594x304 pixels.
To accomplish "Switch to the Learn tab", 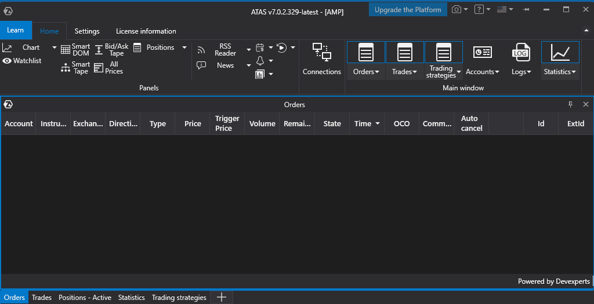I will [16, 30].
